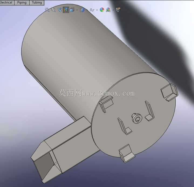
Task: Toggle the Section View tool
Action: (x=66, y=10)
